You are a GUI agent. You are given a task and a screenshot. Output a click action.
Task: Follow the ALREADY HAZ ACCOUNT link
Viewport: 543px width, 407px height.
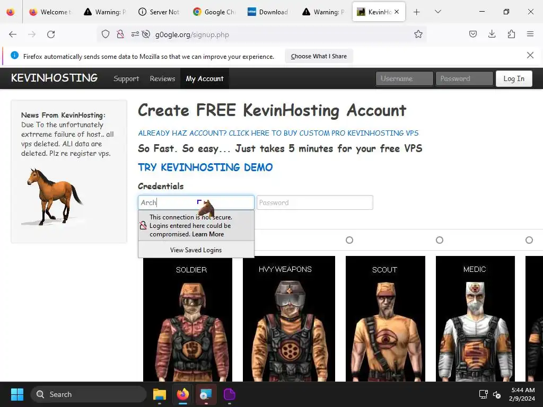coord(278,133)
